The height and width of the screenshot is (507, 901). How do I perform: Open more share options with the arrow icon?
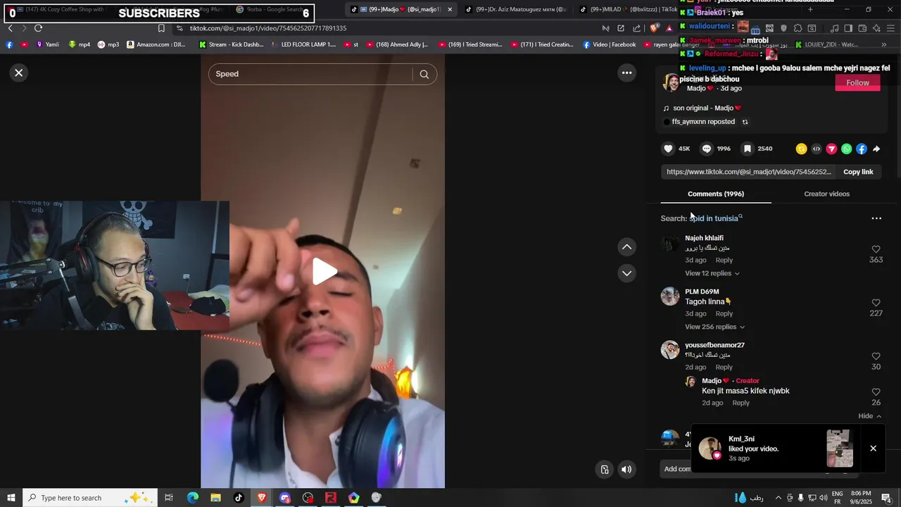(x=876, y=149)
